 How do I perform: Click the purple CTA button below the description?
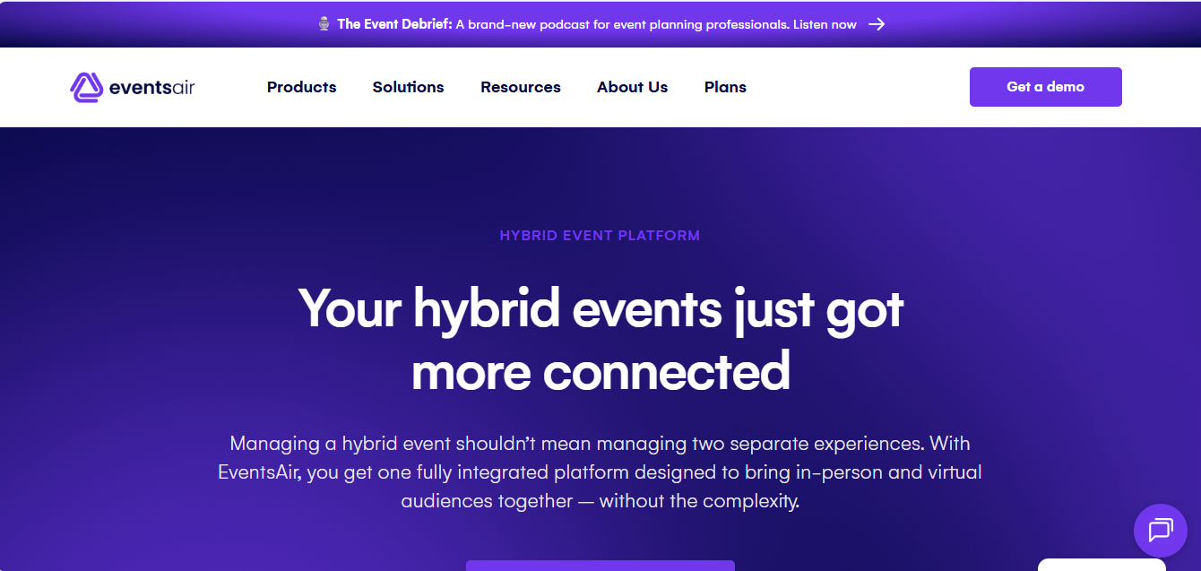600,567
